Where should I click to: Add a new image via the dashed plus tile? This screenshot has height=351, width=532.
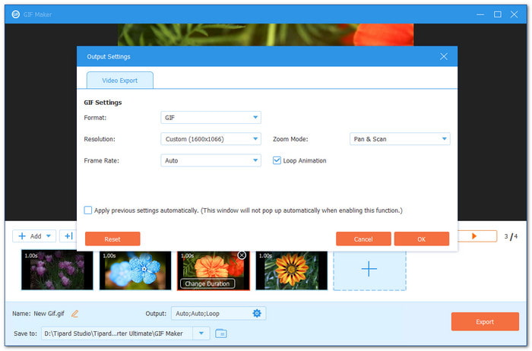click(369, 270)
